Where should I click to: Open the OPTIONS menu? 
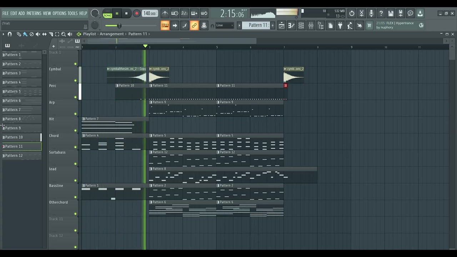point(60,14)
